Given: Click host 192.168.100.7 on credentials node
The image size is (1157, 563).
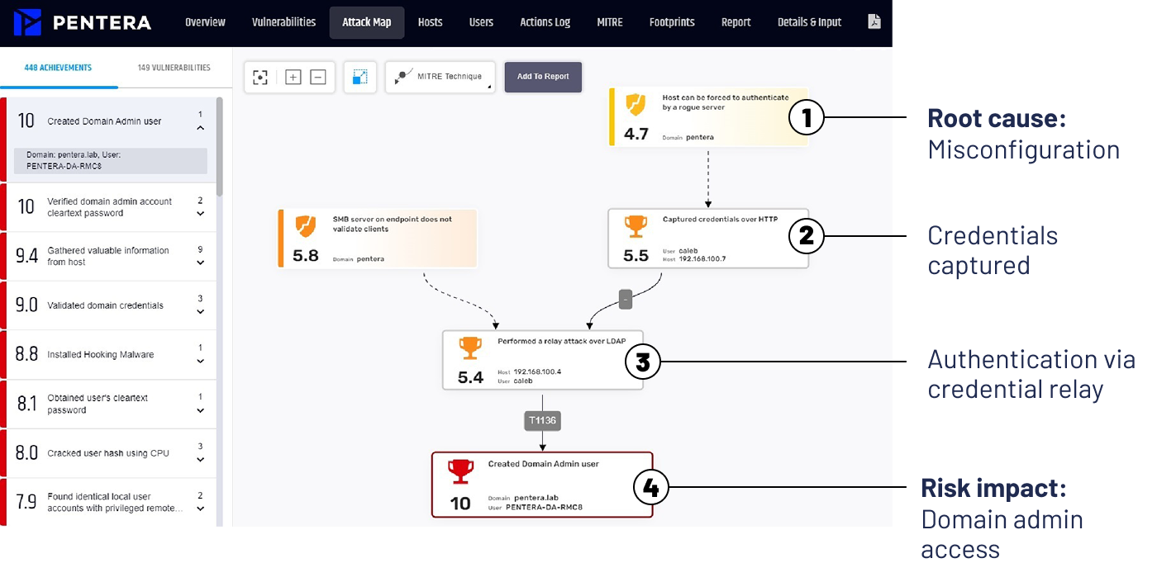Looking at the screenshot, I should pos(701,258).
